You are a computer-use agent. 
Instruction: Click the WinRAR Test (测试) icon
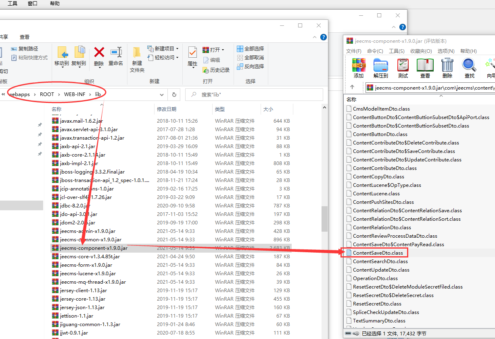coord(403,65)
